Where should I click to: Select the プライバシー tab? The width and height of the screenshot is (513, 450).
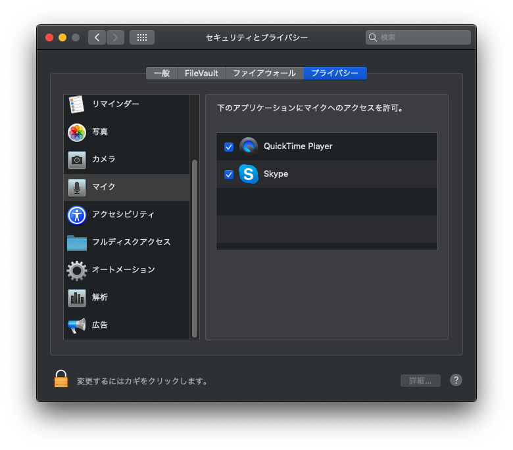335,73
